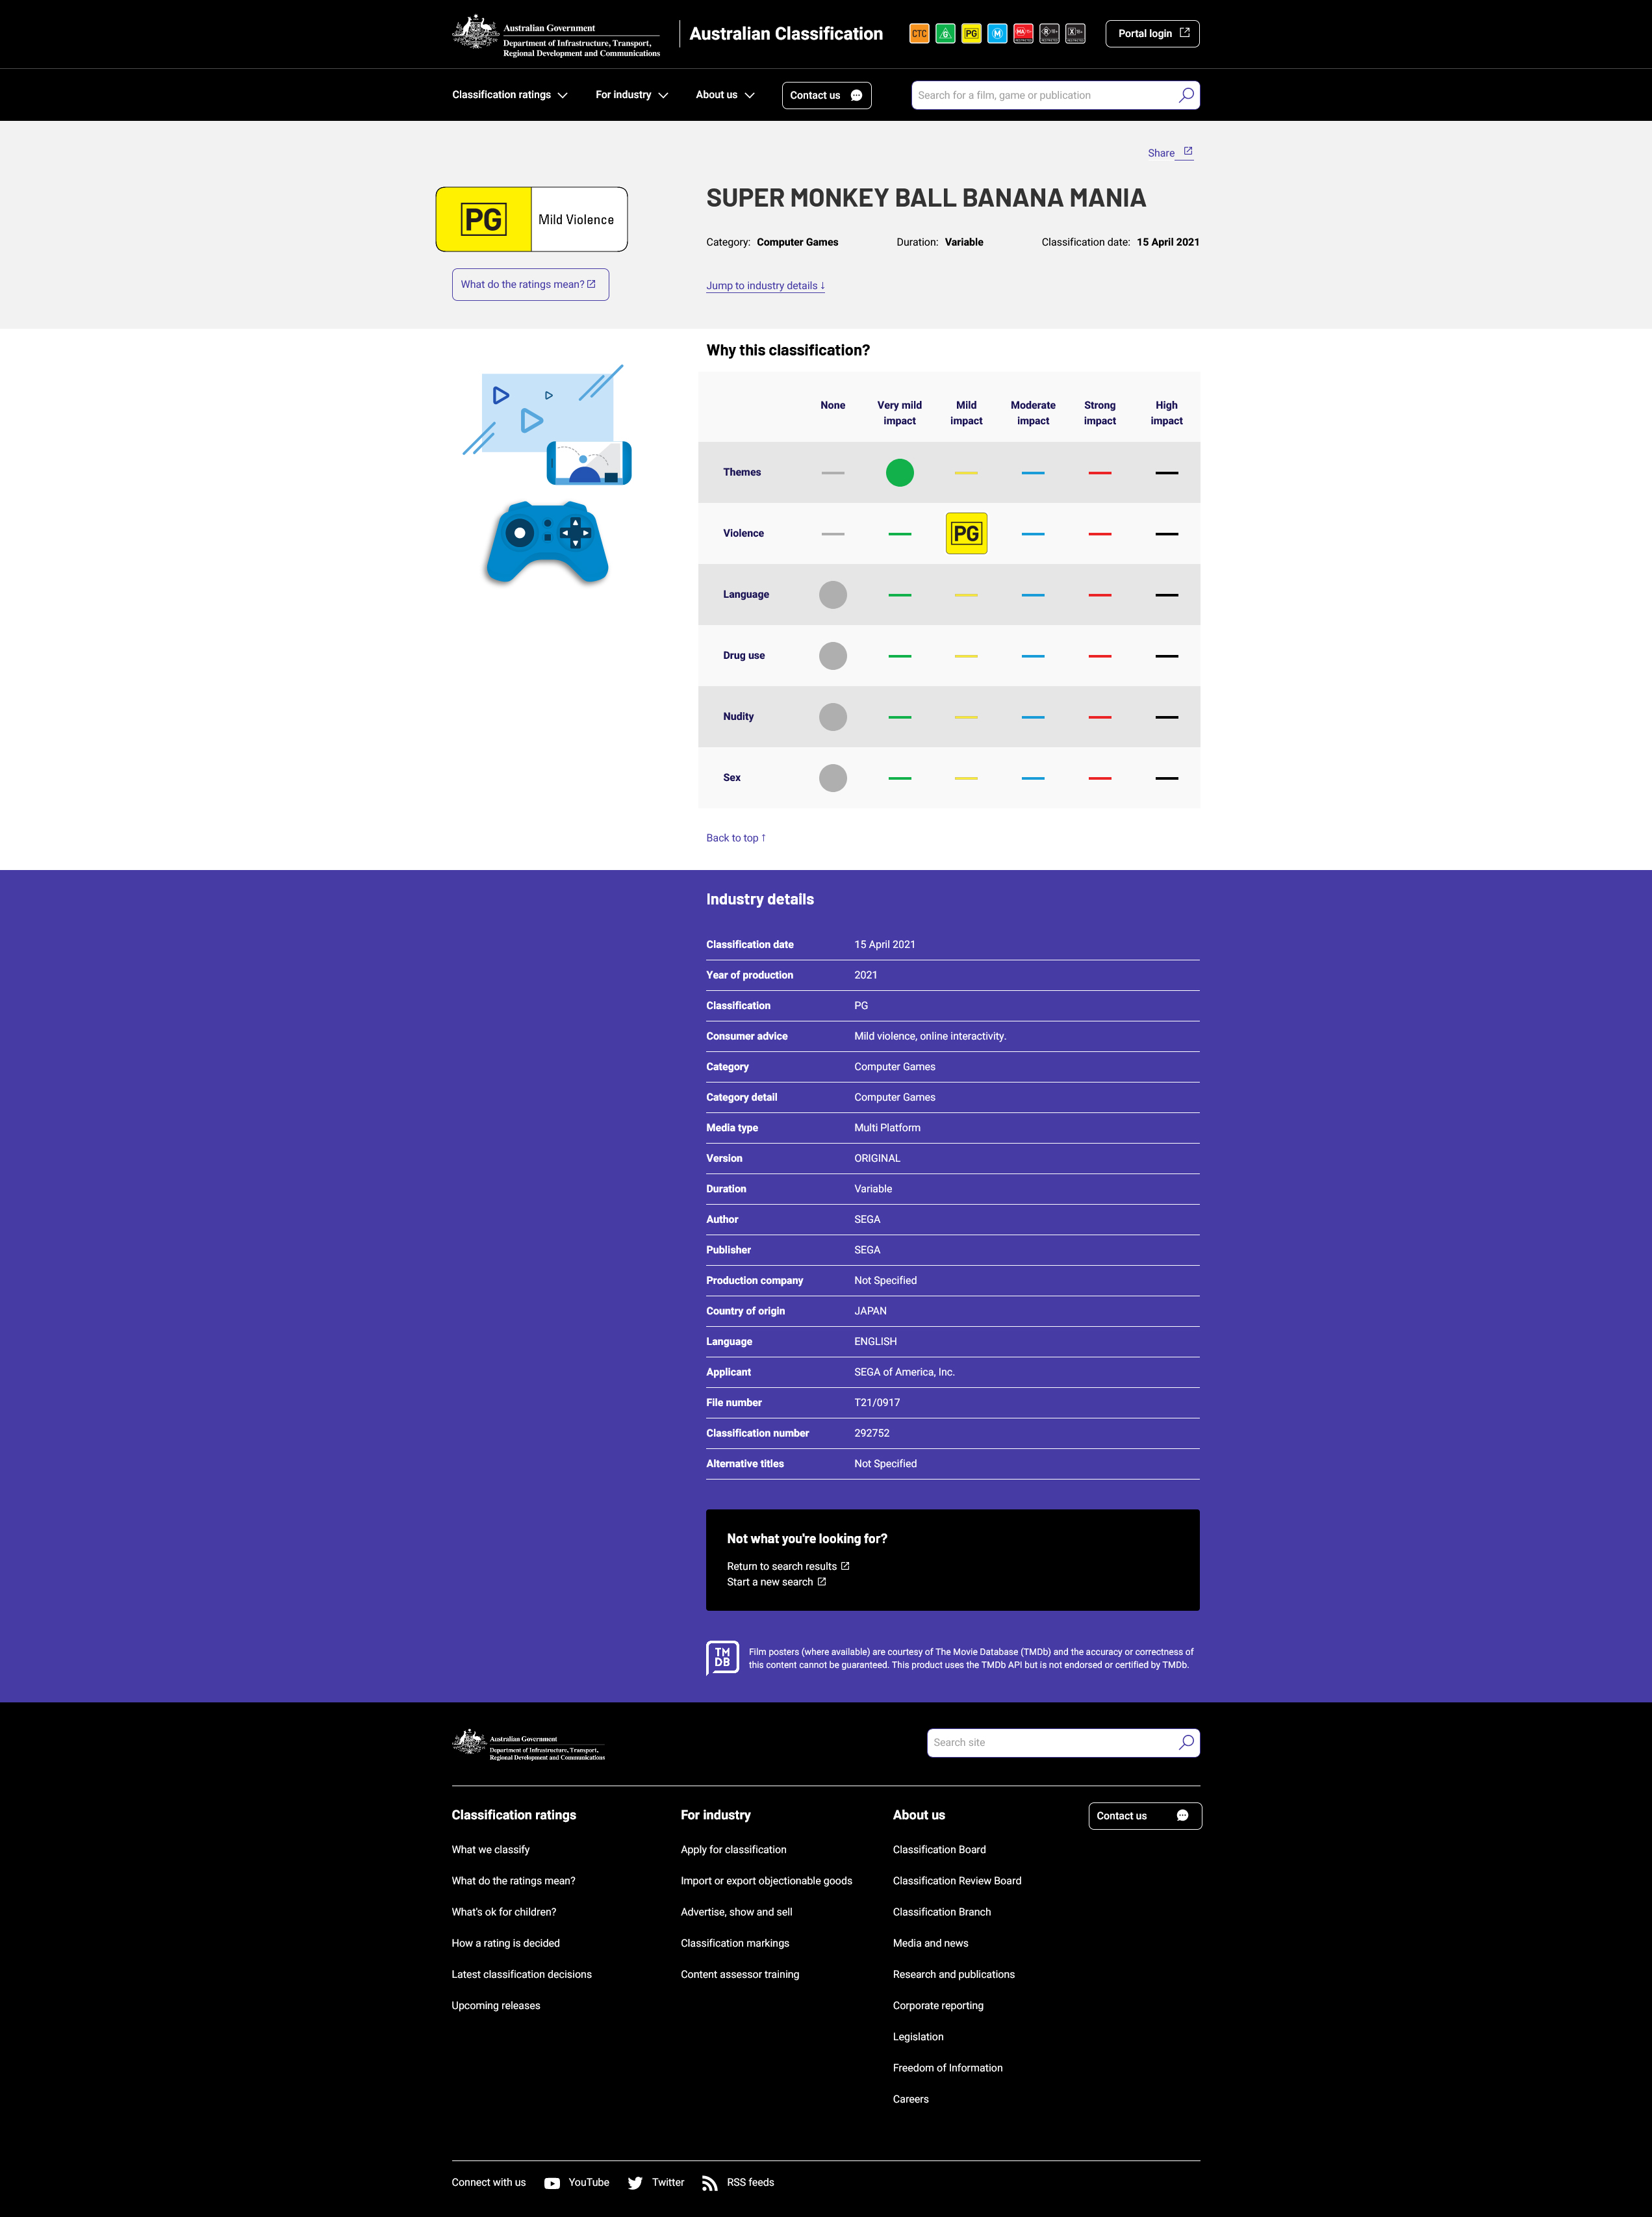Open Research and publications
The image size is (1652, 2217).
click(954, 1974)
